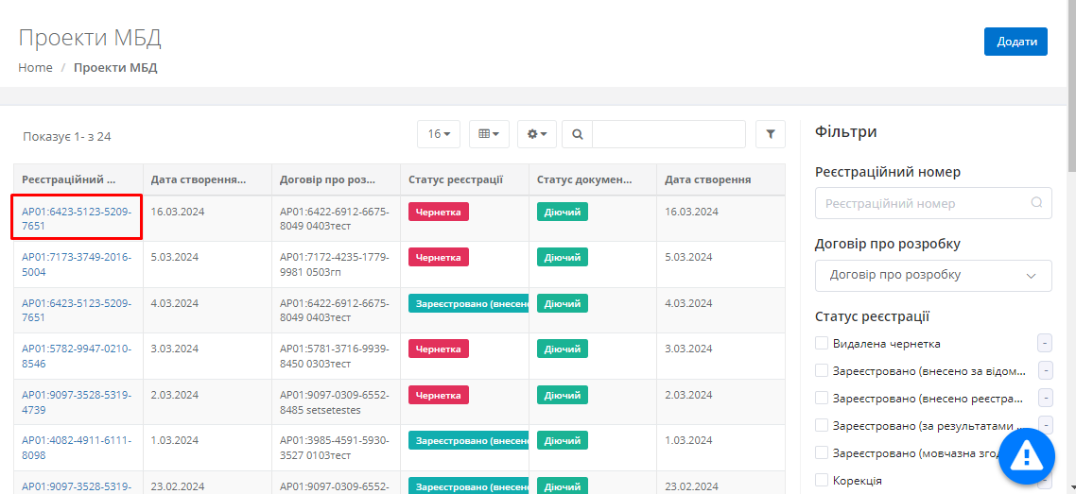Click the blue warning alert floating button
This screenshot has height=494, width=1076.
(x=1026, y=457)
